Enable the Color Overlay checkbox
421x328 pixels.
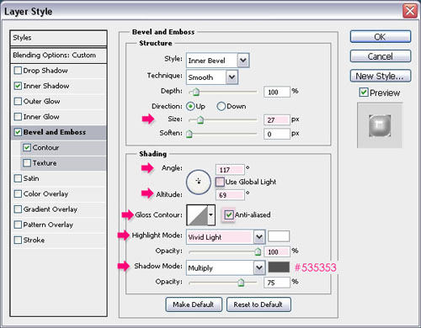pyautogui.click(x=18, y=193)
